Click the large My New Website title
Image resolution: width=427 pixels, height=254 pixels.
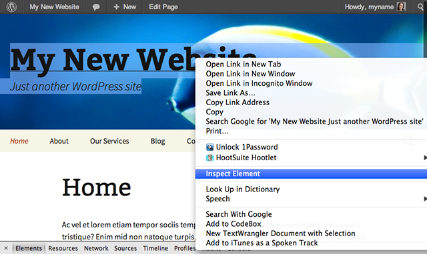[103, 61]
